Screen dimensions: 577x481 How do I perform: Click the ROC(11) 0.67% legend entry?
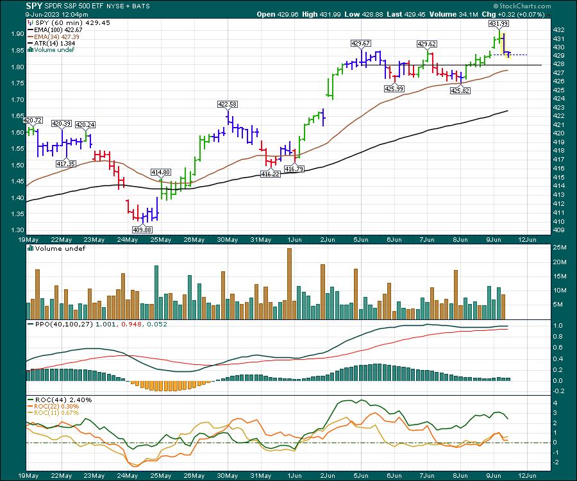54,413
